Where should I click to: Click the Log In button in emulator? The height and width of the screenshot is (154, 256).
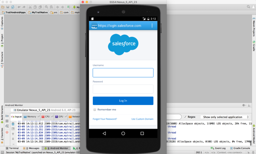pos(123,100)
